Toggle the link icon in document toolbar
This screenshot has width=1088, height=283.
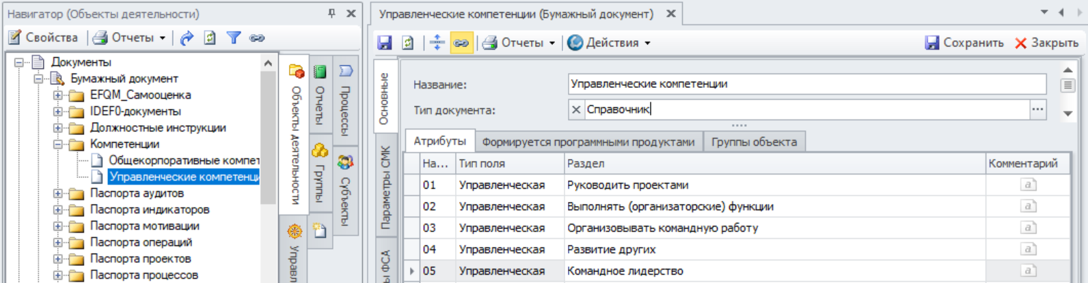pos(461,43)
